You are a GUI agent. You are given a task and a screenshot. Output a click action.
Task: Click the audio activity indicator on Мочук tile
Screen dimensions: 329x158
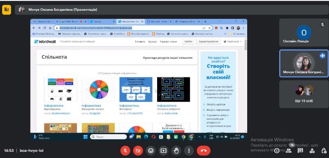point(322,56)
